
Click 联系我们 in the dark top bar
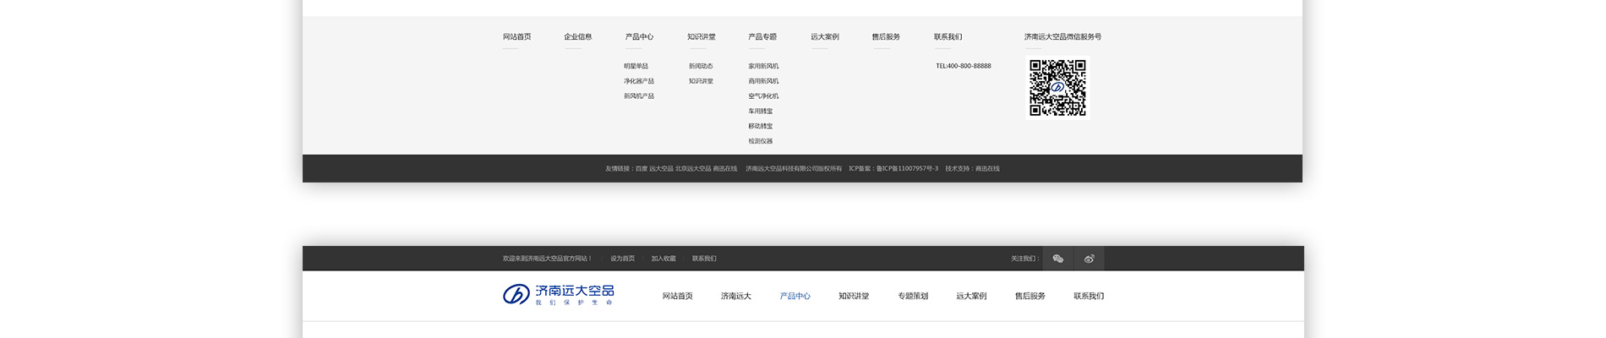[x=704, y=259]
